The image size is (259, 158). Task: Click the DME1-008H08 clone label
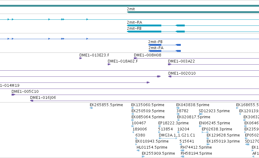148,55
